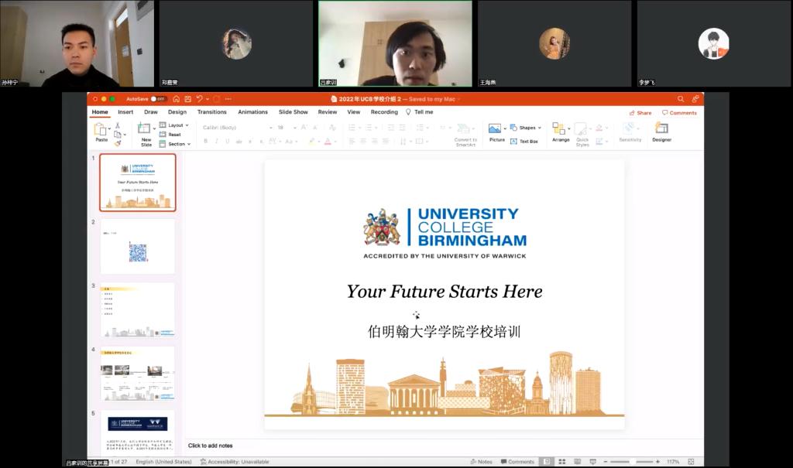Image resolution: width=793 pixels, height=468 pixels.
Task: Expand the Undo history dropdown arrow
Action: click(208, 99)
